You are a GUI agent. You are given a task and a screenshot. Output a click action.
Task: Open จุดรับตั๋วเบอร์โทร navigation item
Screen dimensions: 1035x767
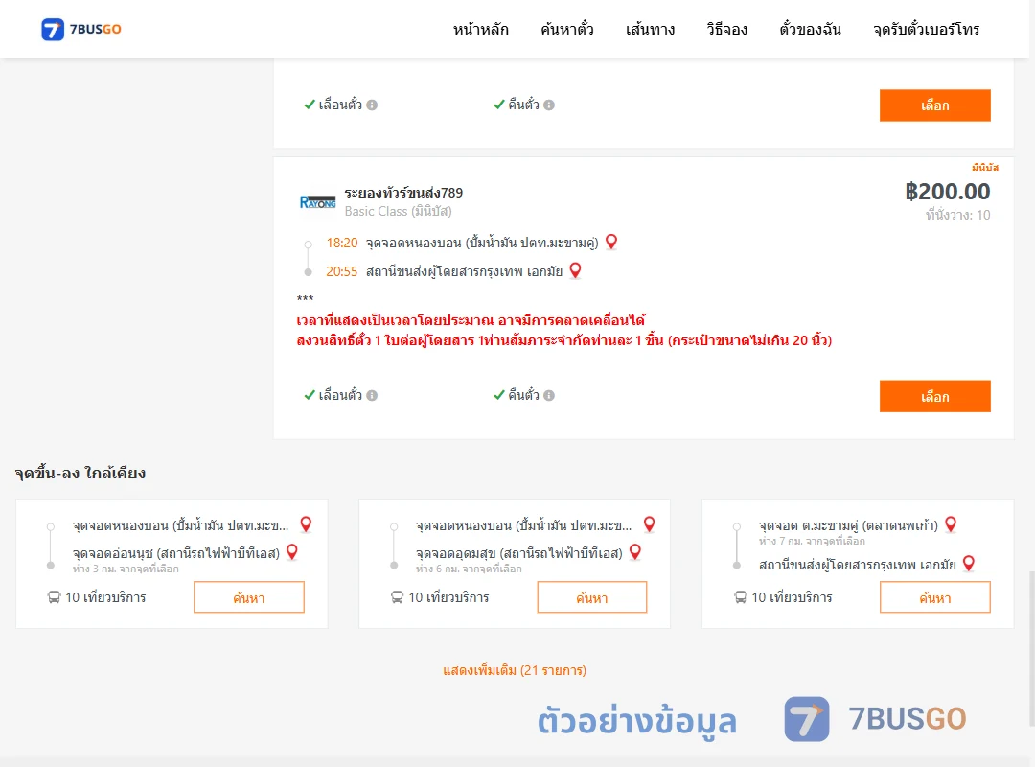click(x=926, y=29)
